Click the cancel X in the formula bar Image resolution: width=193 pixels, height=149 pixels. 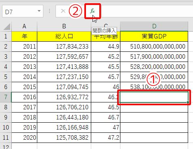click(63, 11)
